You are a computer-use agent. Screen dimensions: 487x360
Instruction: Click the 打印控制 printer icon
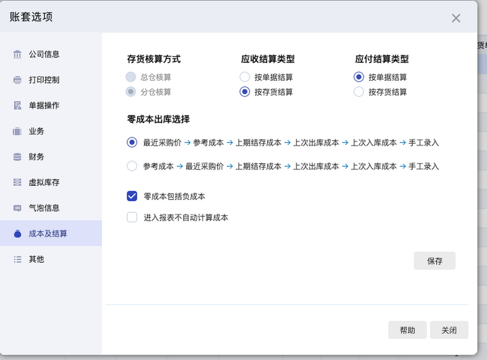pos(17,80)
